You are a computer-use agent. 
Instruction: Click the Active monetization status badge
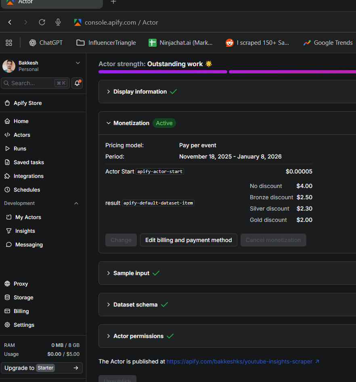(164, 123)
